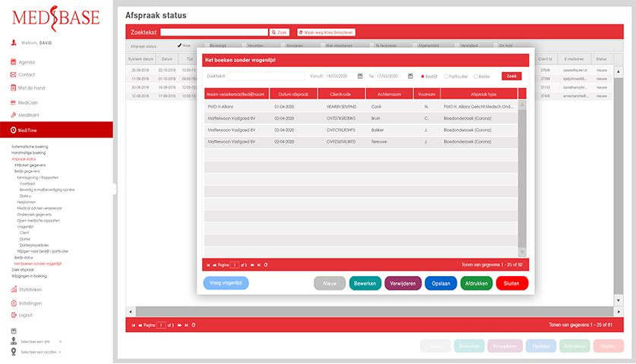Viewport: 636px width, 364px height.
Task: Click the Maak leeg/Alles Selecteren button
Action: click(326, 33)
